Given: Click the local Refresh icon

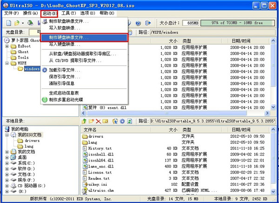Looking at the screenshot, I should 130,121.
